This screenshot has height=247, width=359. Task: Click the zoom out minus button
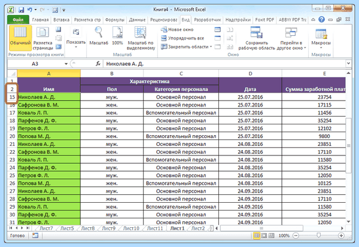pyautogui.click(x=296, y=235)
